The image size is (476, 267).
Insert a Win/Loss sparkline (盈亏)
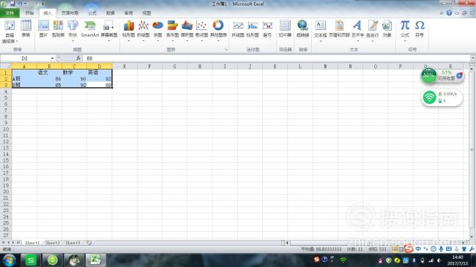[x=267, y=29]
